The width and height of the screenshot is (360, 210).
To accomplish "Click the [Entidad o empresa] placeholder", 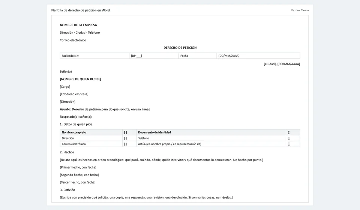I will (74, 94).
